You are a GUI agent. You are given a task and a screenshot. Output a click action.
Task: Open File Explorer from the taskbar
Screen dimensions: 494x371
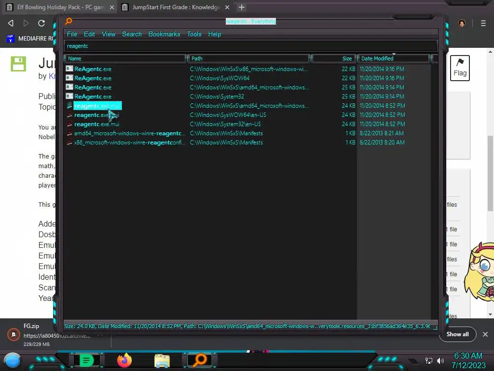tap(162, 360)
